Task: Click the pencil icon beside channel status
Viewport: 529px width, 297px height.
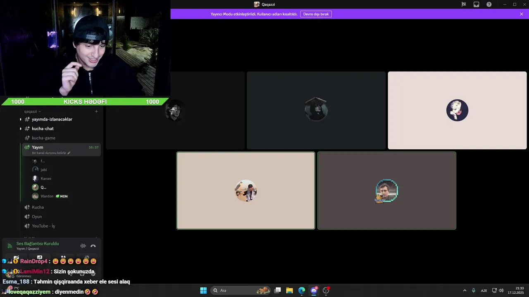Action: pyautogui.click(x=69, y=153)
